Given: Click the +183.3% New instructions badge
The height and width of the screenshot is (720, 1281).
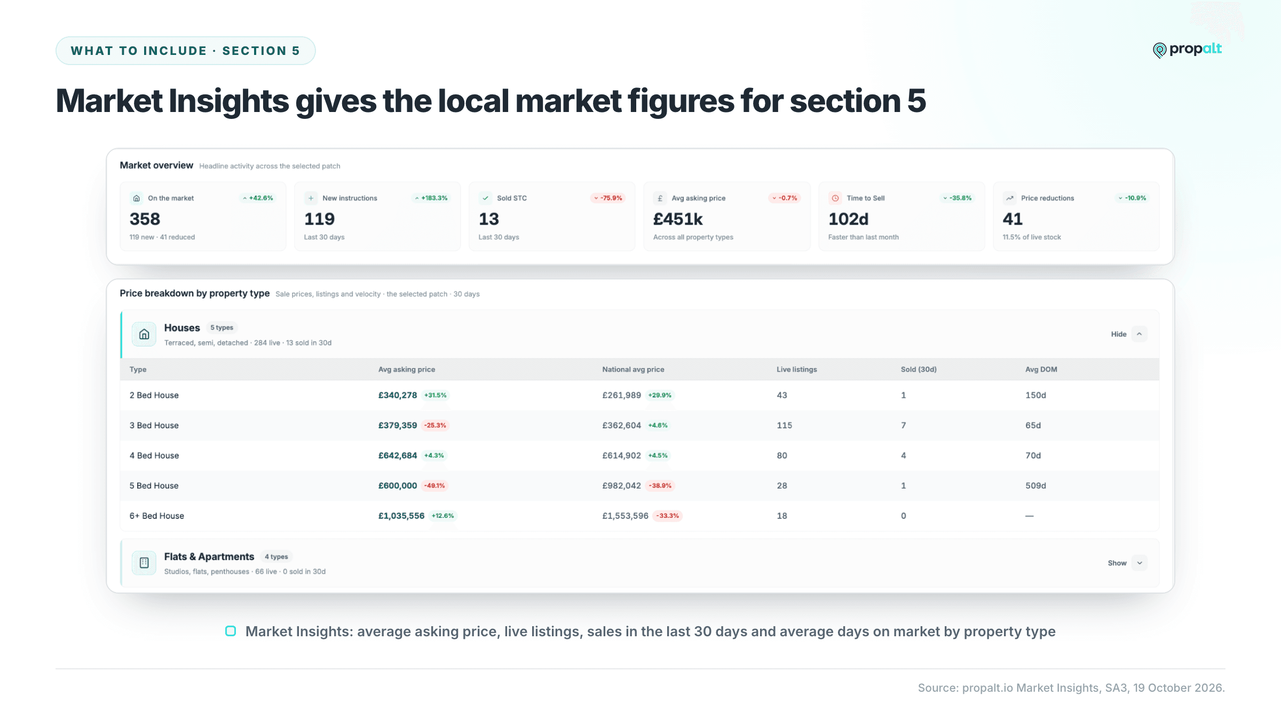Looking at the screenshot, I should pos(431,198).
